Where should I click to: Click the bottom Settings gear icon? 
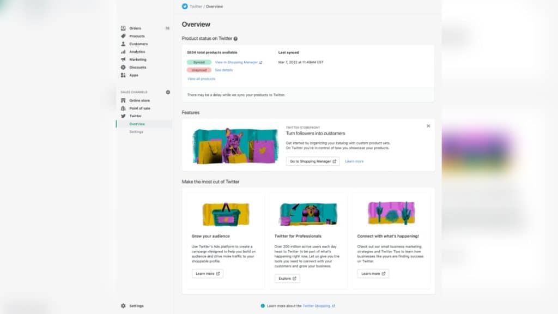tap(123, 306)
